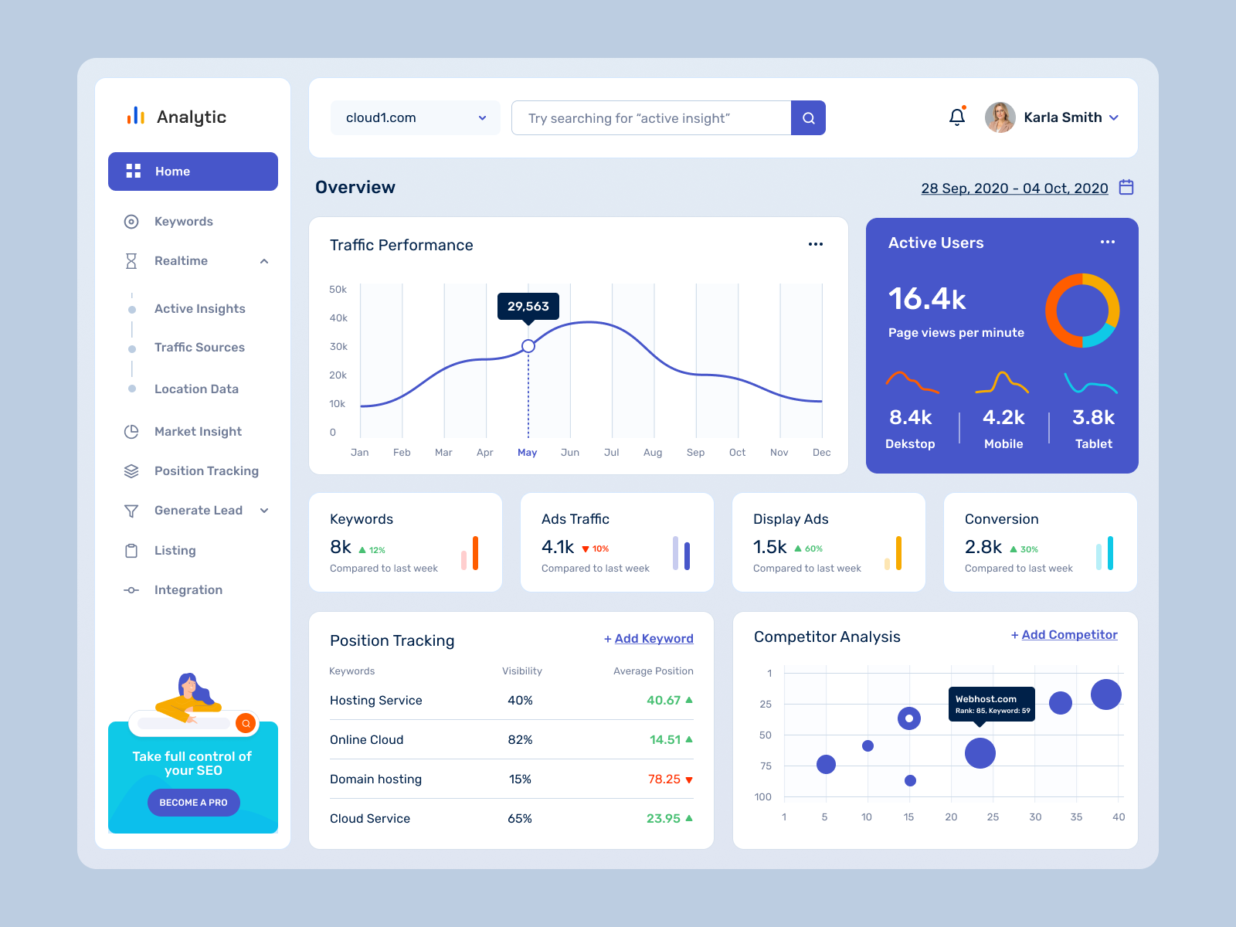Click the Desktop sparkline icon above 8.4k
This screenshot has width=1236, height=927.
912,382
